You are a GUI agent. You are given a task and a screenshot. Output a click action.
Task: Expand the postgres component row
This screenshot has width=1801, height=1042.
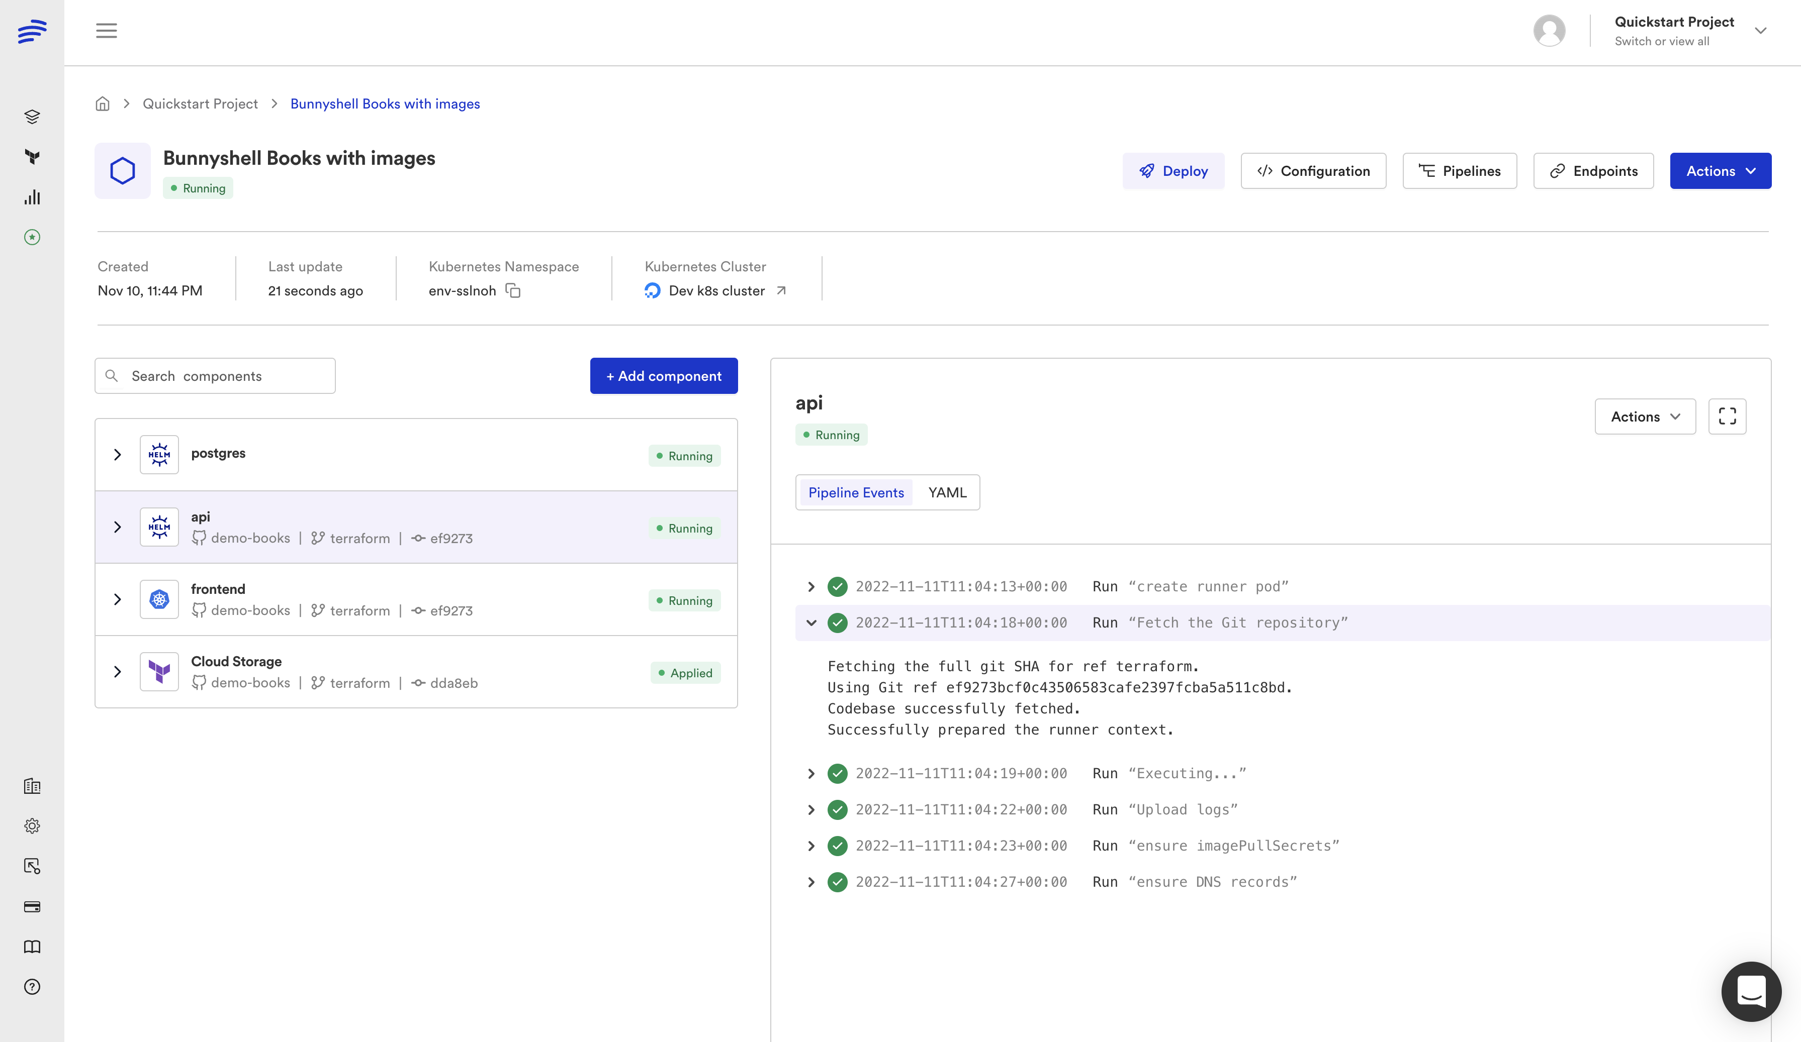pyautogui.click(x=117, y=454)
